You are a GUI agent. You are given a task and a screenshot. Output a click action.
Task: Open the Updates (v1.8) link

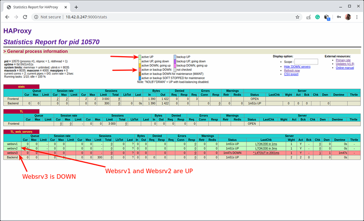coord(345,64)
